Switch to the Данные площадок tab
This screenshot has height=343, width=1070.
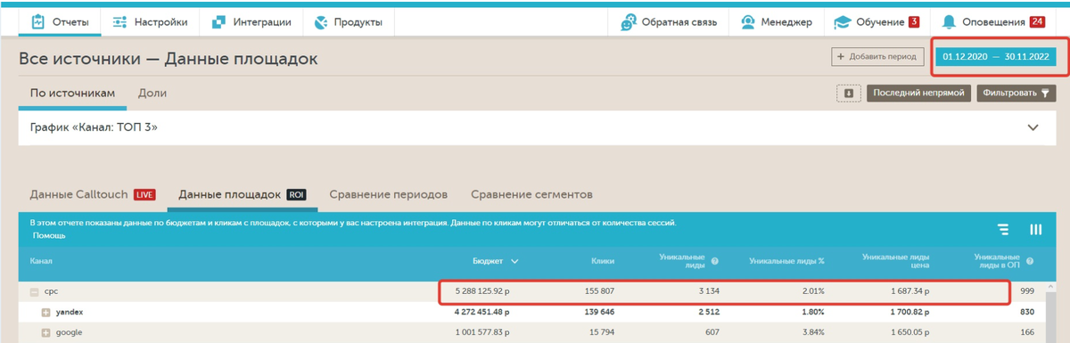243,194
